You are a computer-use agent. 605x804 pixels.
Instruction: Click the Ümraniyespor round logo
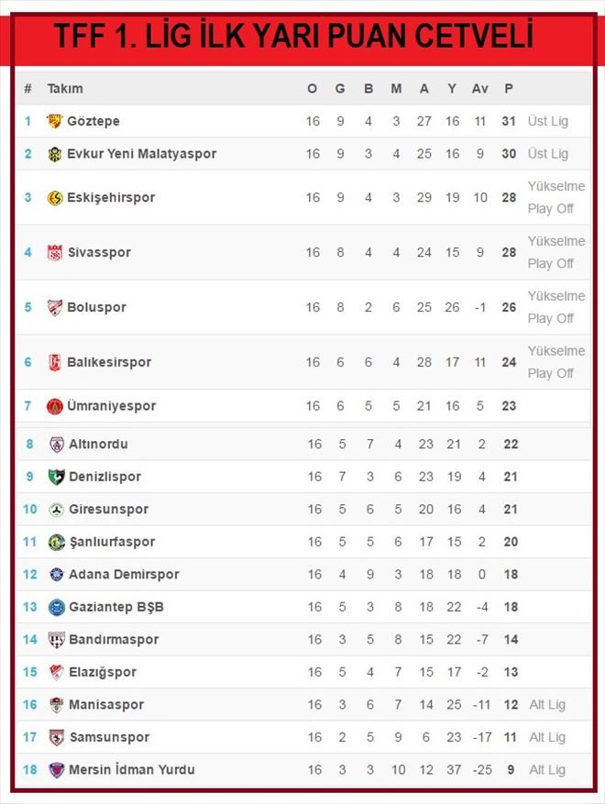pyautogui.click(x=55, y=406)
